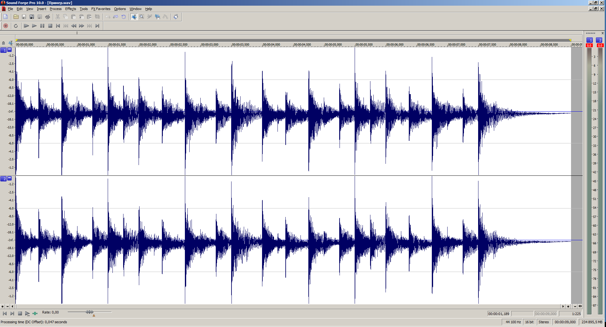This screenshot has width=606, height=327.
Task: Increase level zoom with bottom-left plus button
Action: (3, 306)
